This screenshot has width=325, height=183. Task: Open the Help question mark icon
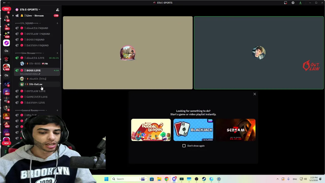pyautogui.click(x=293, y=3)
